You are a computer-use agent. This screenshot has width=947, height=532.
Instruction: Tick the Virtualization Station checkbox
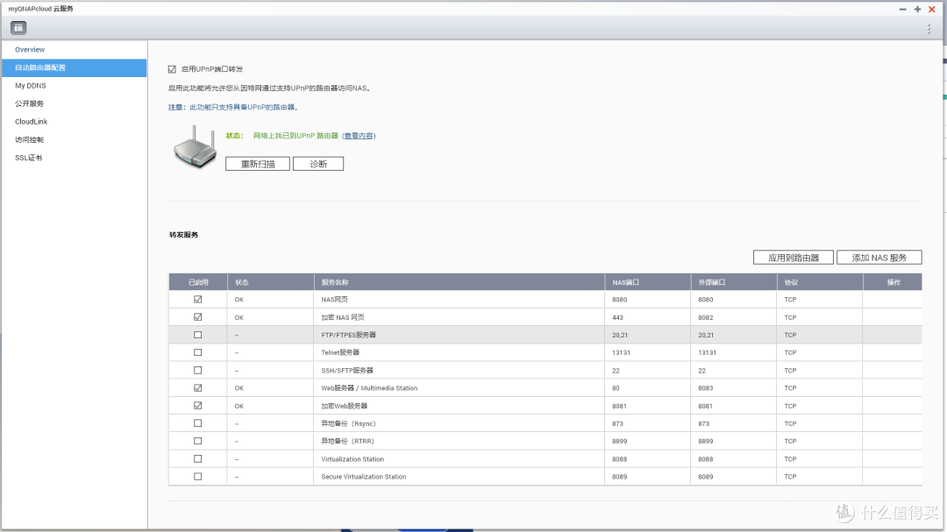tap(197, 458)
